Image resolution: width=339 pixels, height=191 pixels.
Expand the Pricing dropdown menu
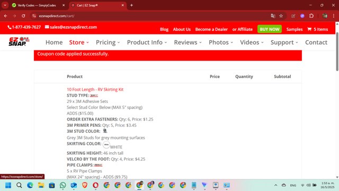point(108,42)
